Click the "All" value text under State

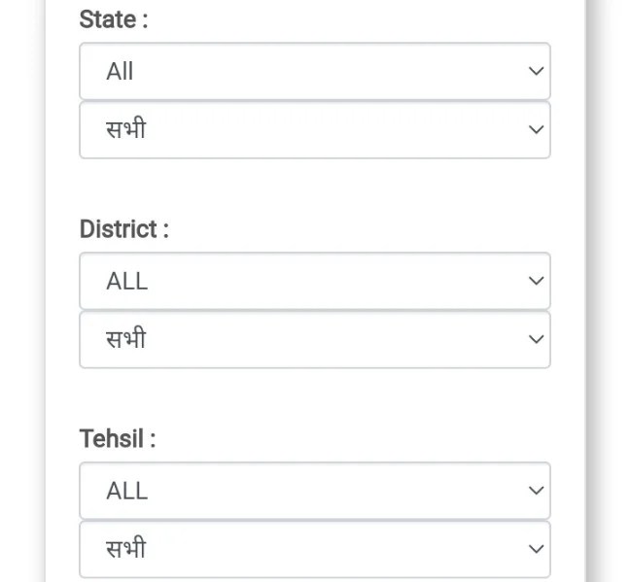point(120,71)
